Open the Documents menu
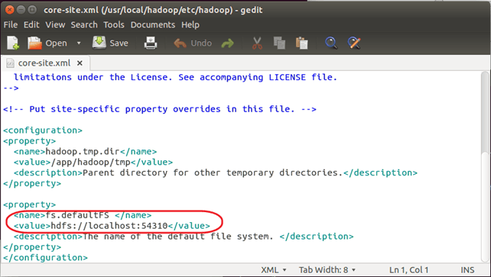Image resolution: width=491 pixels, height=277 pixels. click(x=153, y=24)
